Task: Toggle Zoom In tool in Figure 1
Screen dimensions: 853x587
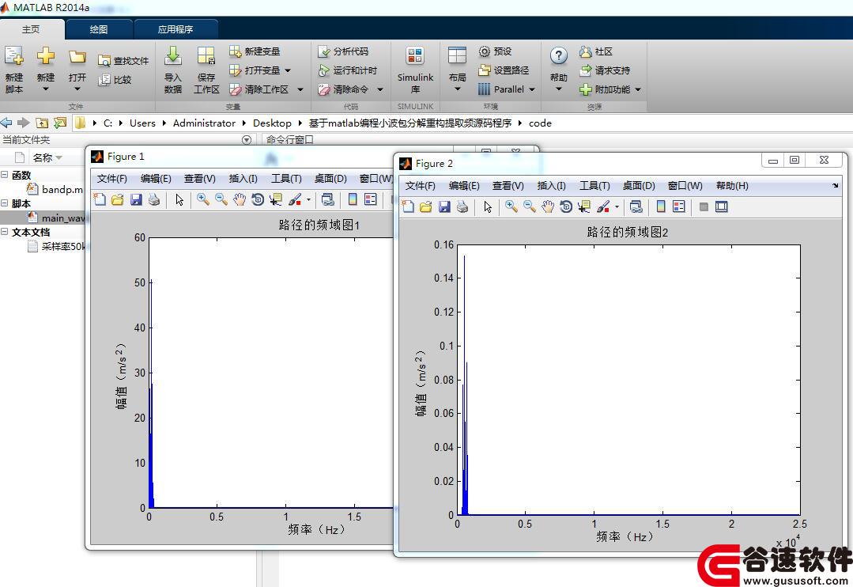Action: coord(203,200)
